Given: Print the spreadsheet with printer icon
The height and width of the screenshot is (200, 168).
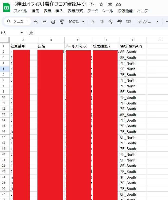Looking at the screenshot, I should coord(53,22).
